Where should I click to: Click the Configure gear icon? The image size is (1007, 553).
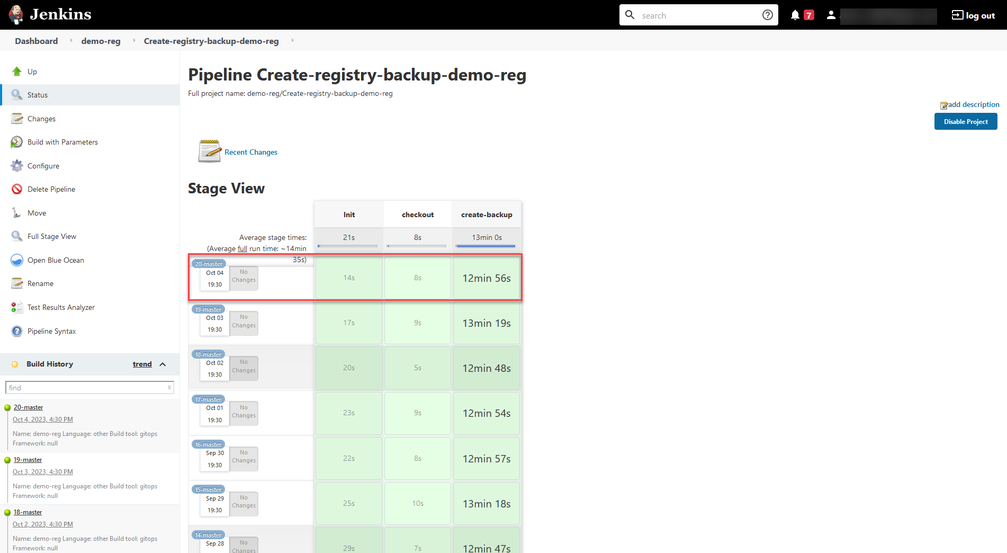(17, 166)
